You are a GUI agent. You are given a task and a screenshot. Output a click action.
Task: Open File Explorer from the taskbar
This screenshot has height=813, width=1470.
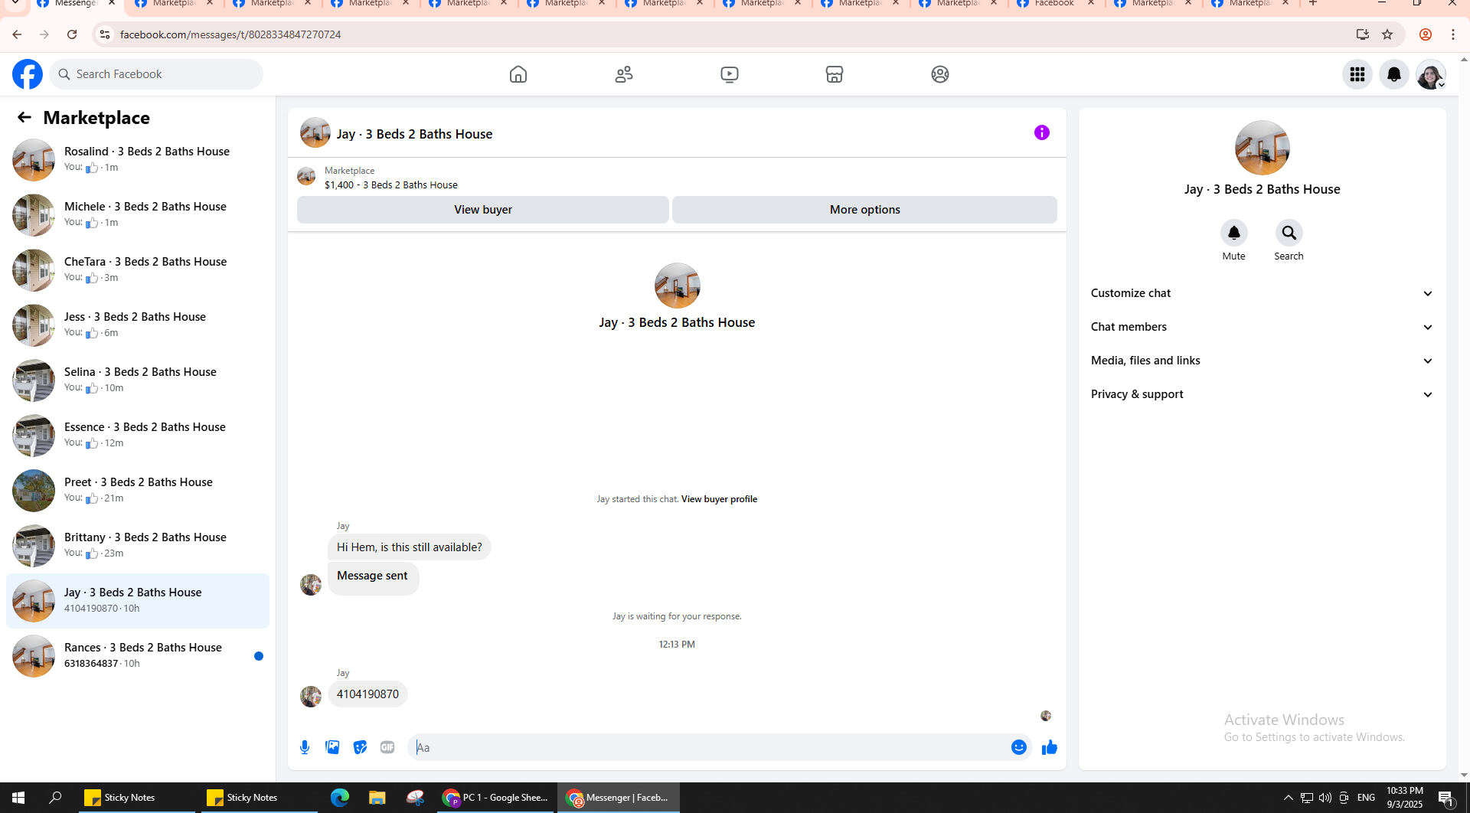coord(377,798)
